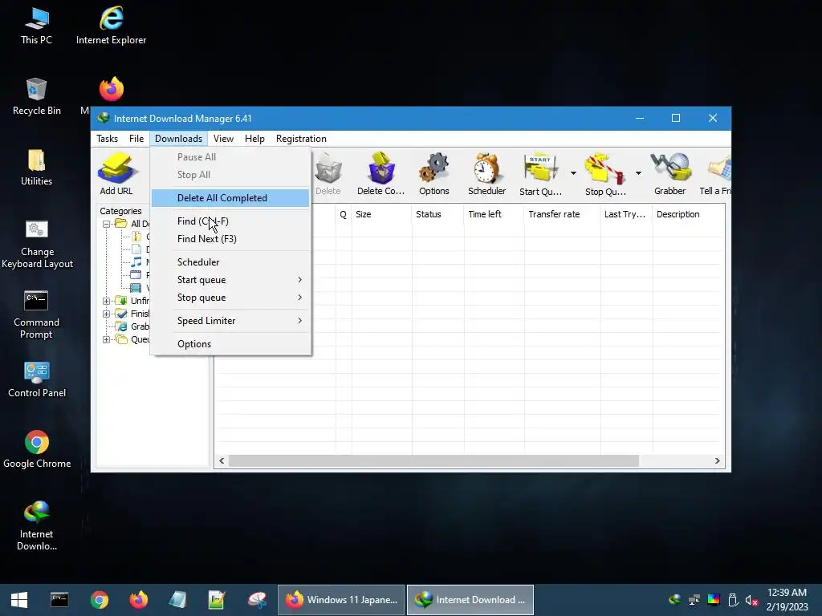Expand the Queues category node
The height and width of the screenshot is (616, 822).
tap(106, 339)
